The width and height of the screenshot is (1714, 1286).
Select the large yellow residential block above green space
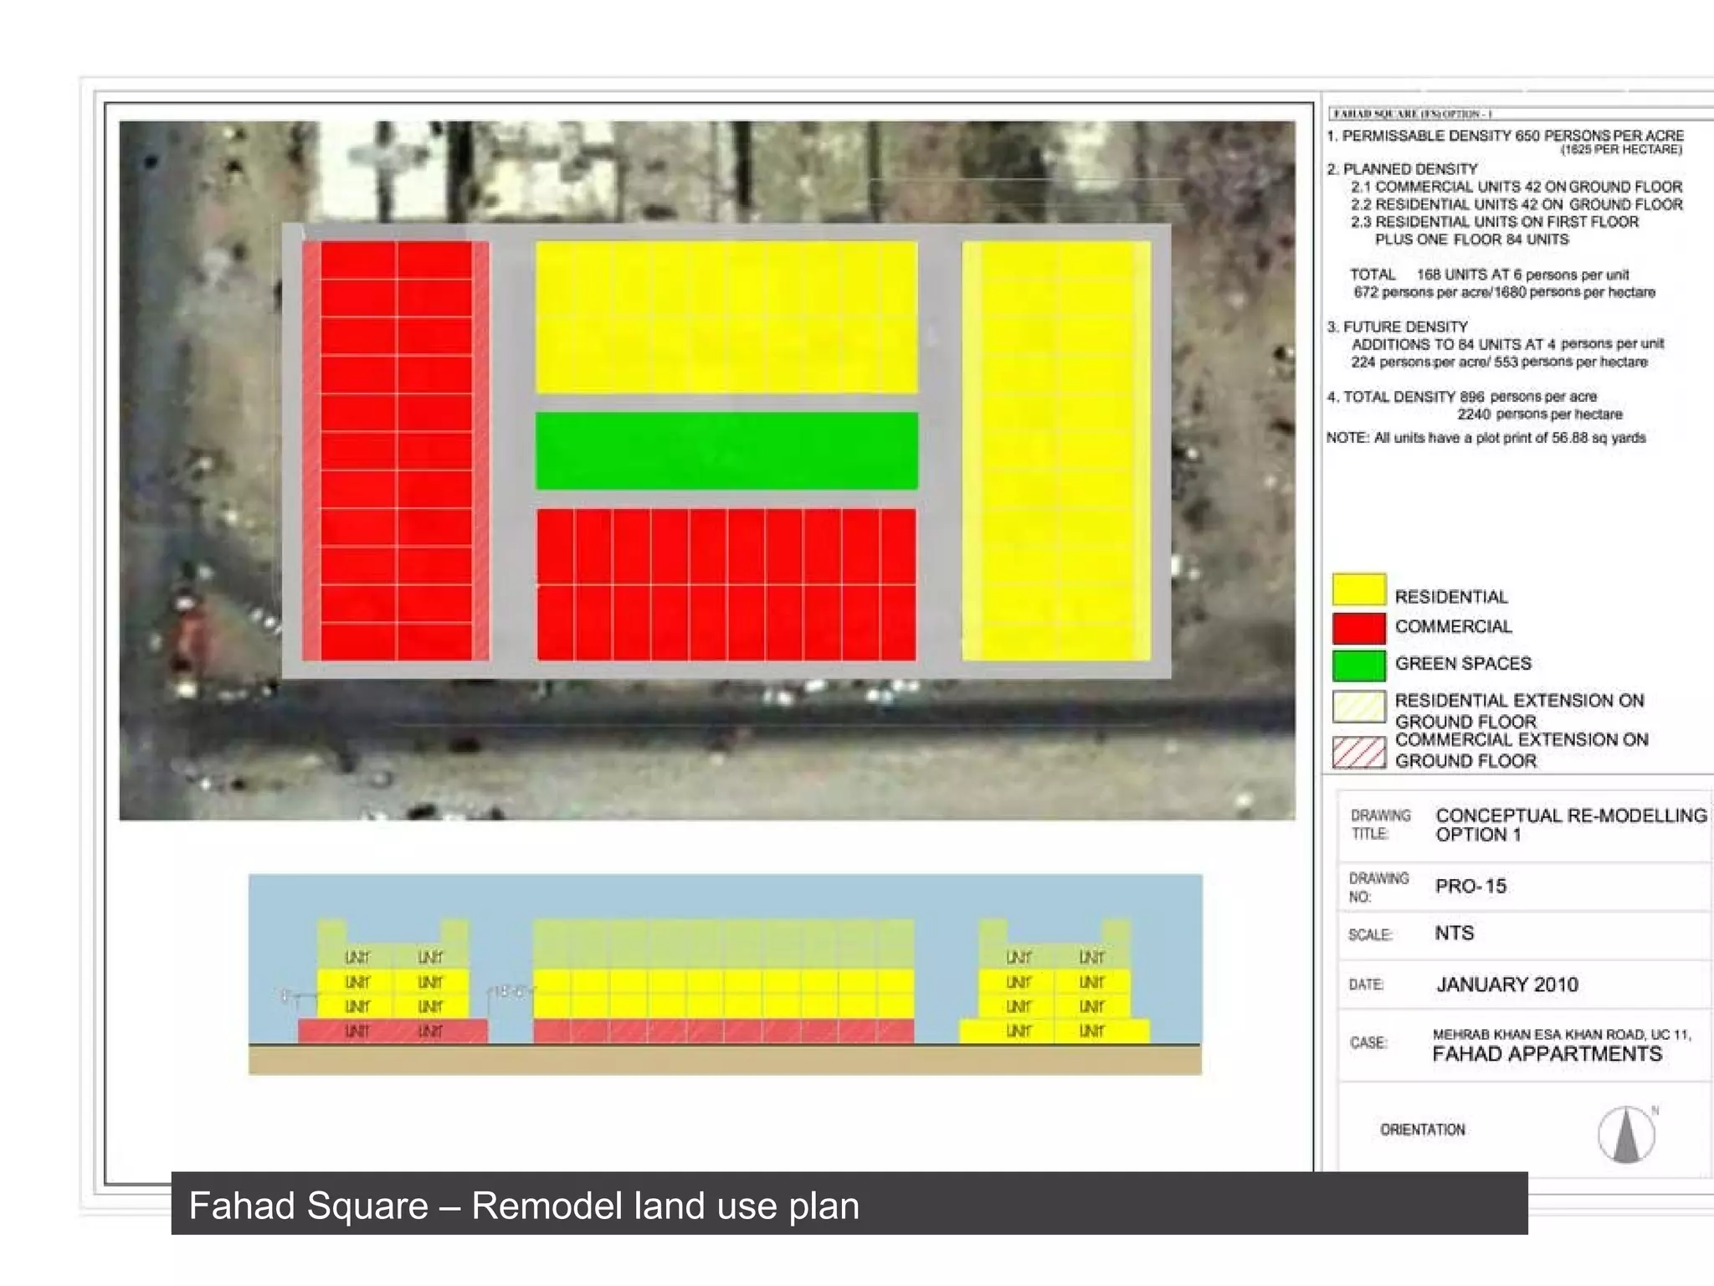coord(726,317)
